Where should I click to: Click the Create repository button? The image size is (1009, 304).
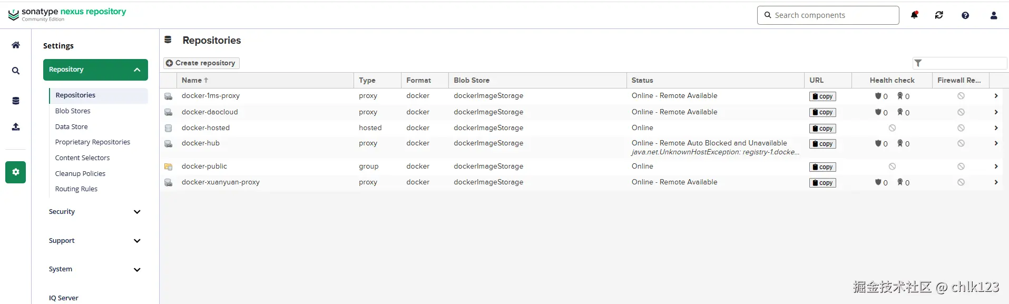pyautogui.click(x=201, y=63)
